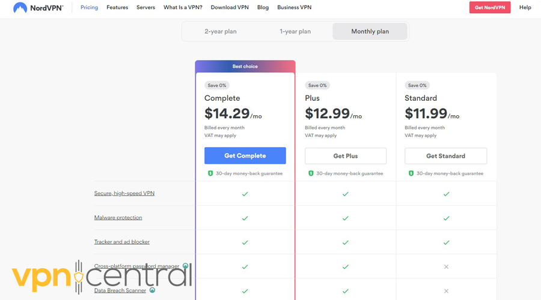This screenshot has width=541, height=300.
Task: Click the Save 0% badge on Complete
Action: click(217, 85)
